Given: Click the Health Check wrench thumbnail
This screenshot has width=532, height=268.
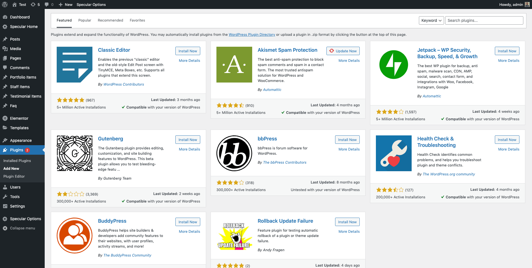Looking at the screenshot, I should pyautogui.click(x=394, y=153).
